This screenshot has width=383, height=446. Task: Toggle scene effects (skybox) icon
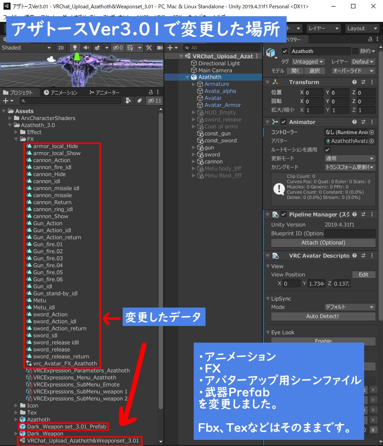click(97, 48)
